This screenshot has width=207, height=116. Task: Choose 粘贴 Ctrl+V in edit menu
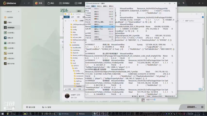point(103,16)
